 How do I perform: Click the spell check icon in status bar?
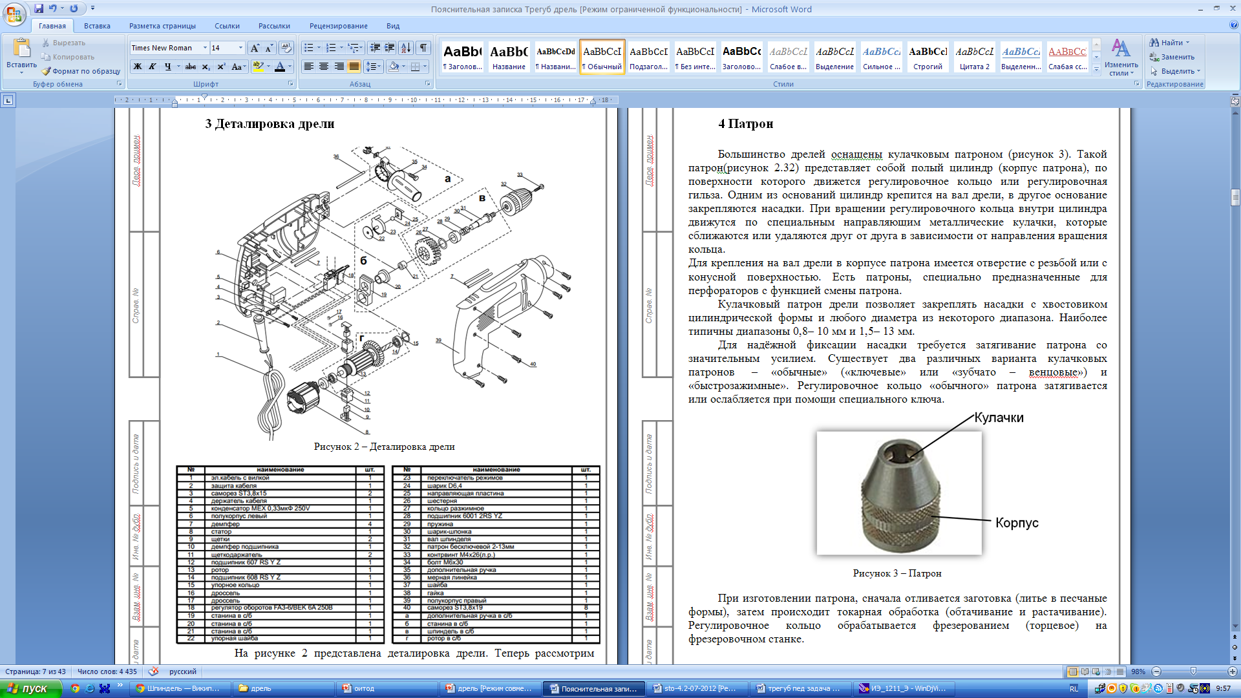[x=153, y=672]
